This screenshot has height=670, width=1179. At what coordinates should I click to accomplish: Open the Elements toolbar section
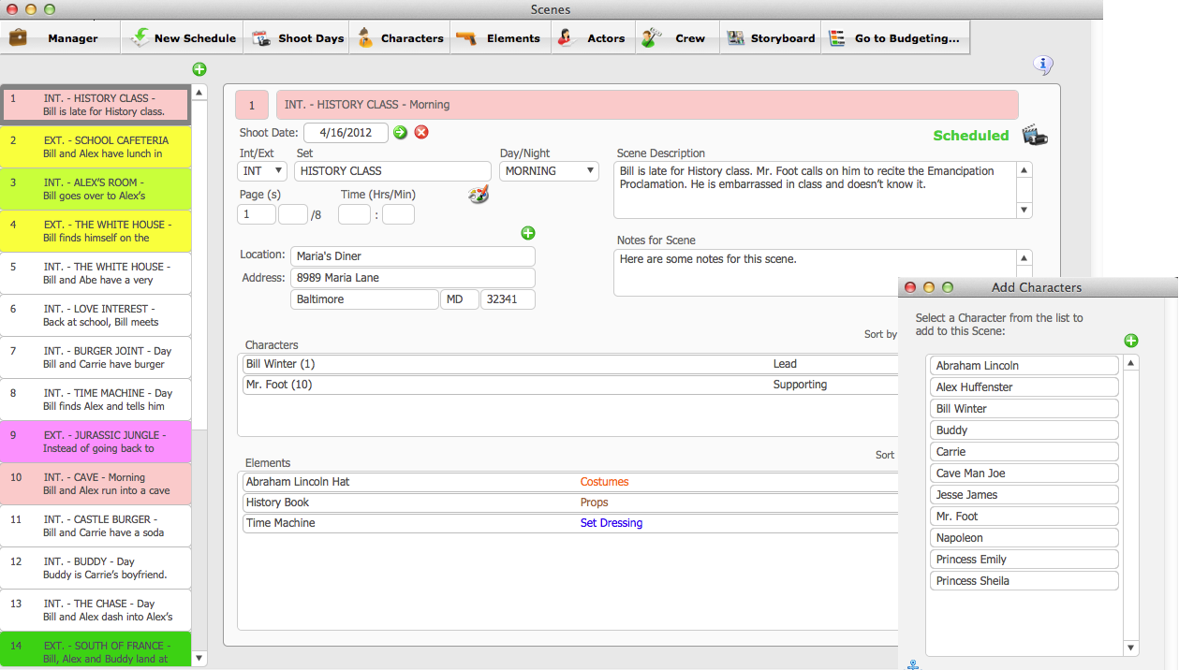[x=500, y=38]
